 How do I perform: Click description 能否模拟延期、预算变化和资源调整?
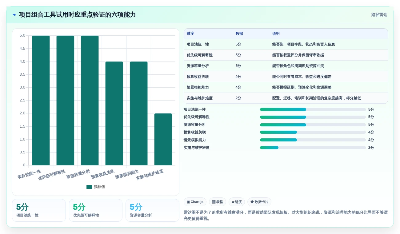click(302, 87)
